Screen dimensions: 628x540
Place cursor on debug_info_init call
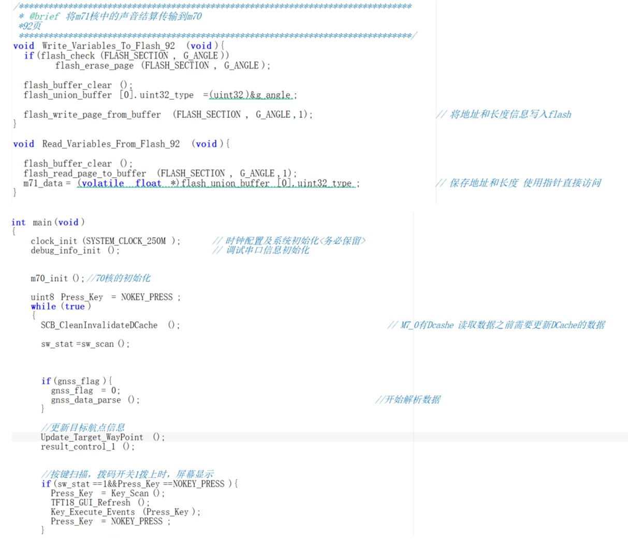[65, 251]
